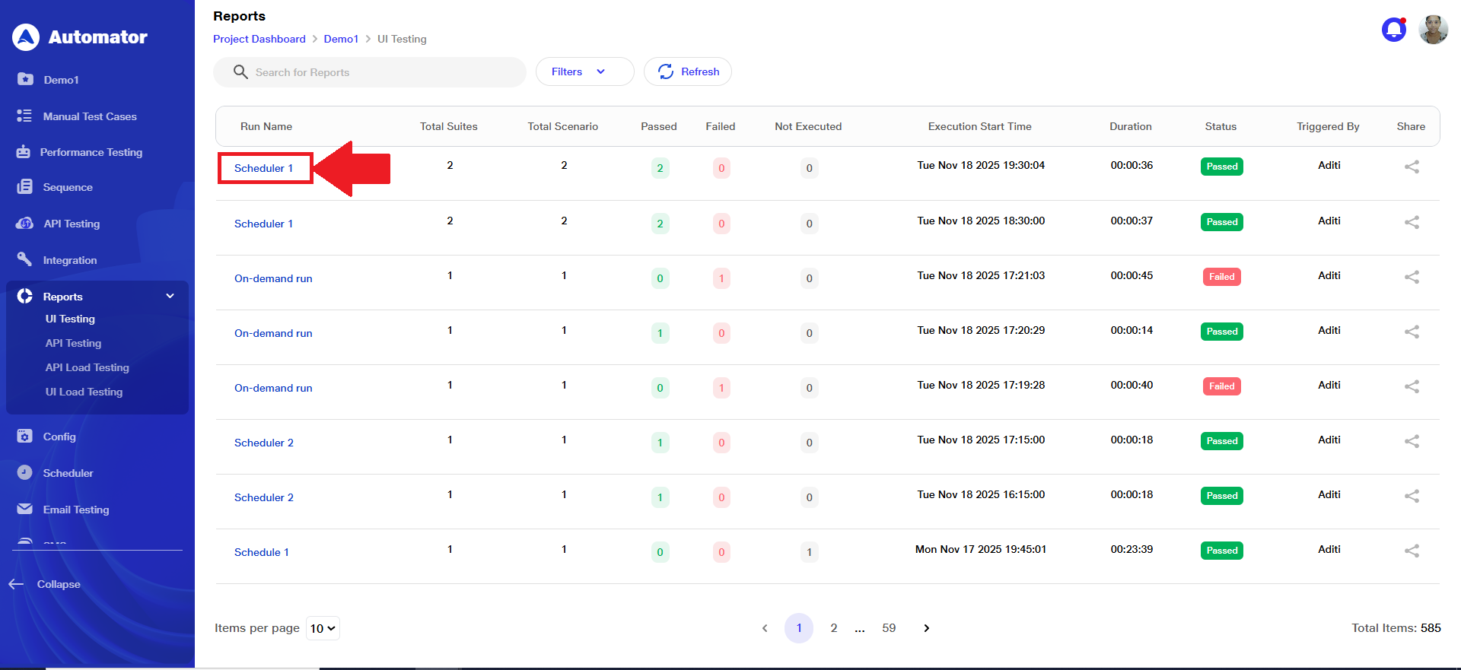
Task: Click the Automator logo icon
Action: 26,37
